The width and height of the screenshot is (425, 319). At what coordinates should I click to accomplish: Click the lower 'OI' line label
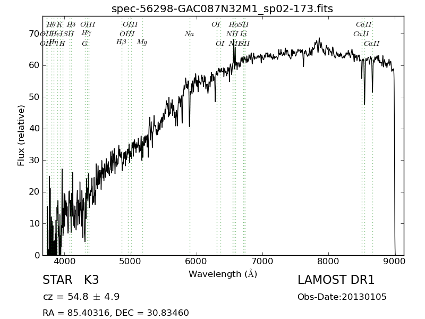(x=220, y=44)
